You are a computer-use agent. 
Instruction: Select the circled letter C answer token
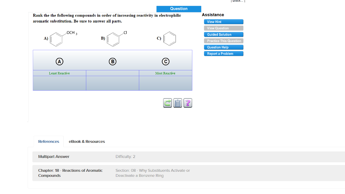pos(165,61)
